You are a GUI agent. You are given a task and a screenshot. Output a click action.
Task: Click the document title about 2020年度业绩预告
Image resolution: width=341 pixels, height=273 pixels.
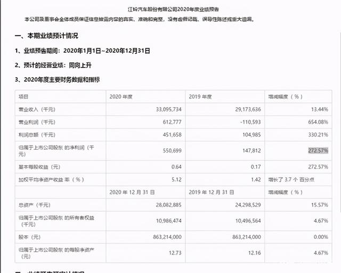tap(173, 10)
